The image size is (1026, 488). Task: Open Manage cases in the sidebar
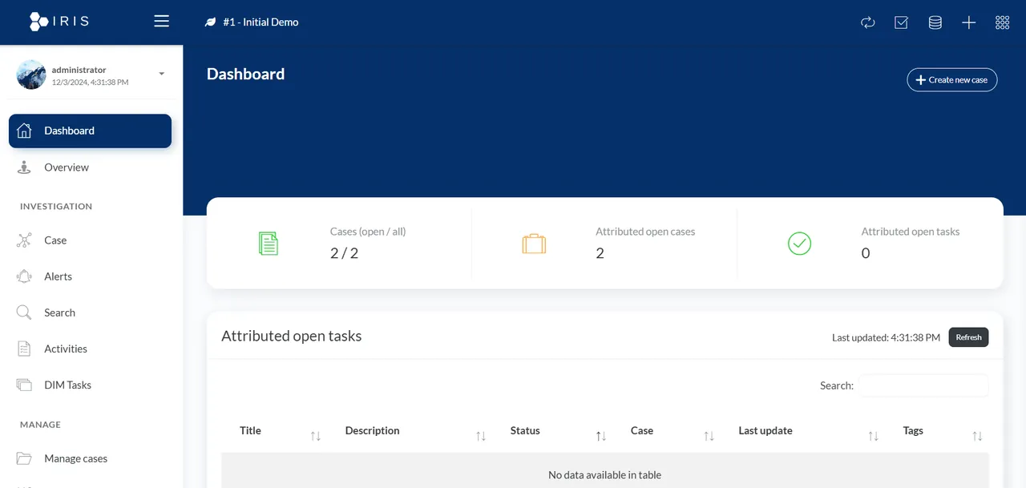(x=75, y=458)
